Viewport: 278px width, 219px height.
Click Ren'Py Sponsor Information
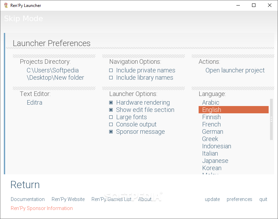pos(42,208)
